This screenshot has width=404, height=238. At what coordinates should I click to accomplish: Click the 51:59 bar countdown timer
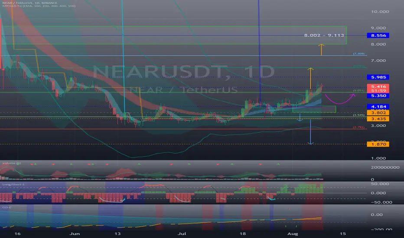pos(378,90)
